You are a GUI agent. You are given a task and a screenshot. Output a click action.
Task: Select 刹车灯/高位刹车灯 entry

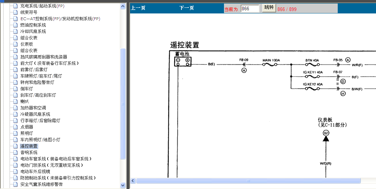38,95
